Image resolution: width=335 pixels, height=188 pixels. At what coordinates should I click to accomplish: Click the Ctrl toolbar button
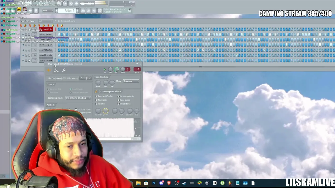click(x=88, y=11)
